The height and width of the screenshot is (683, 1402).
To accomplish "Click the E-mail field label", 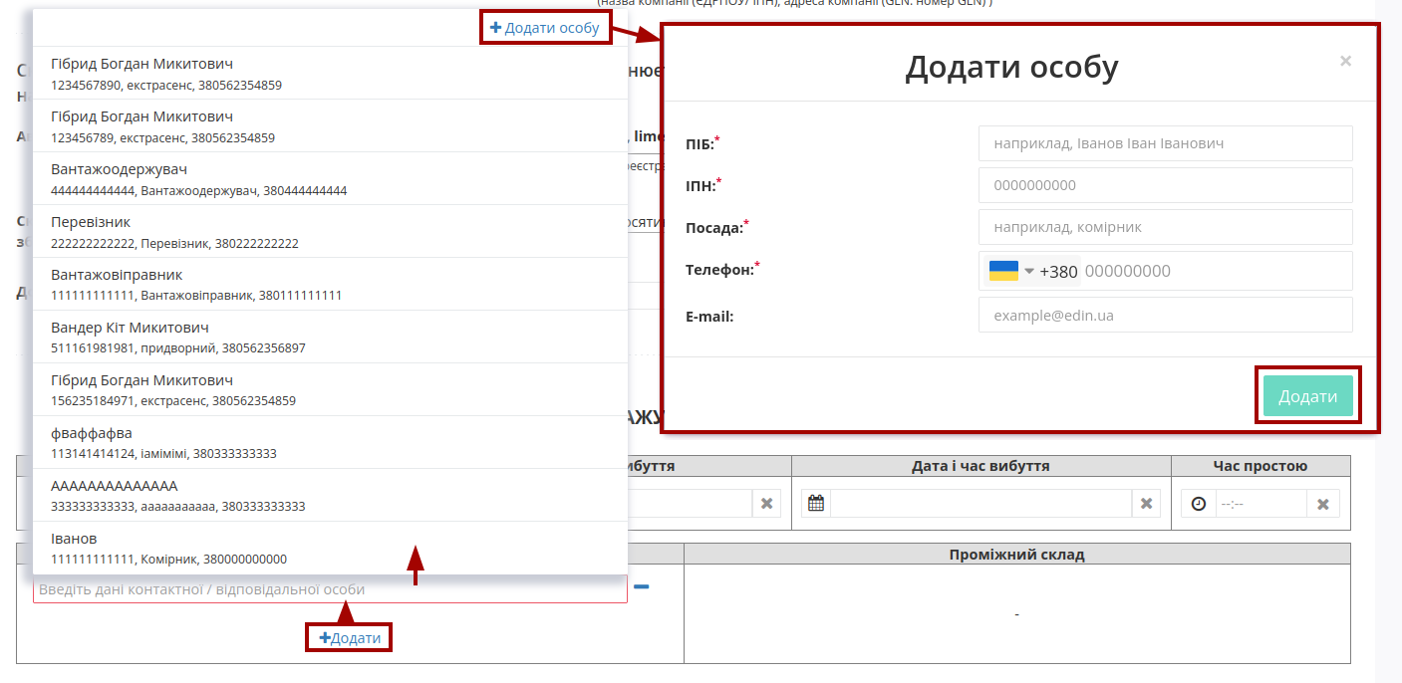I will [x=709, y=317].
